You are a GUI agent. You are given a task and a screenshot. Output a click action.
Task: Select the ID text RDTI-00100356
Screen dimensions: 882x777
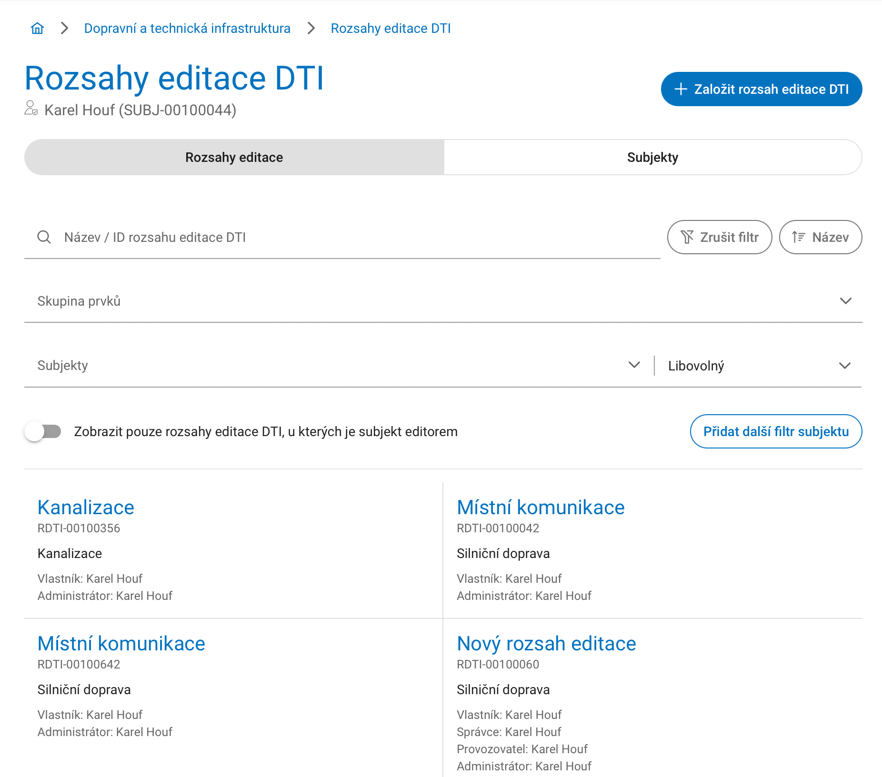pos(79,528)
